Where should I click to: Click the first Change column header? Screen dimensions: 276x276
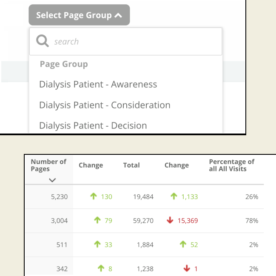(91, 165)
